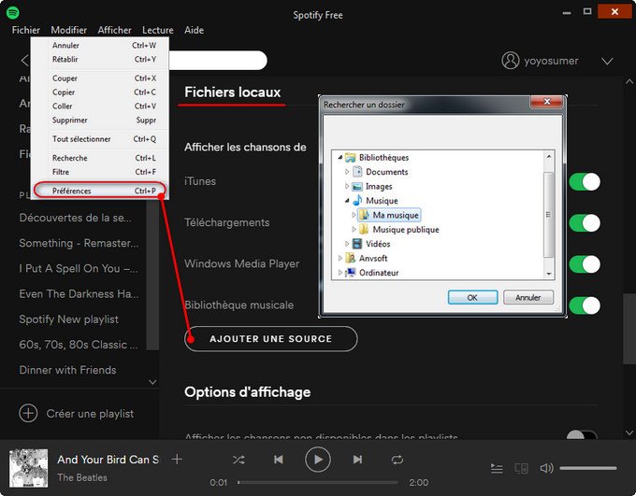636x496 pixels.
Task: Click the Play button in player bar
Action: click(x=318, y=460)
